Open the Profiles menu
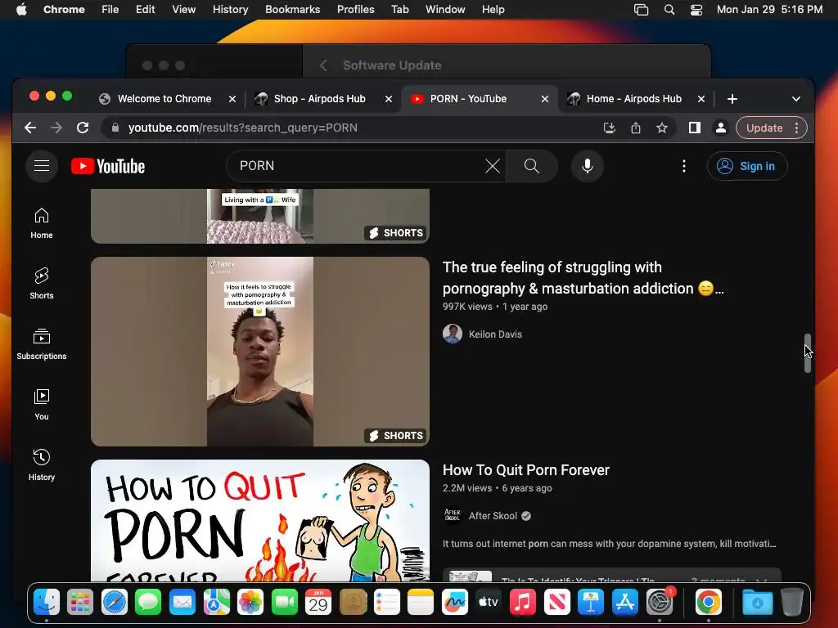 tap(355, 10)
